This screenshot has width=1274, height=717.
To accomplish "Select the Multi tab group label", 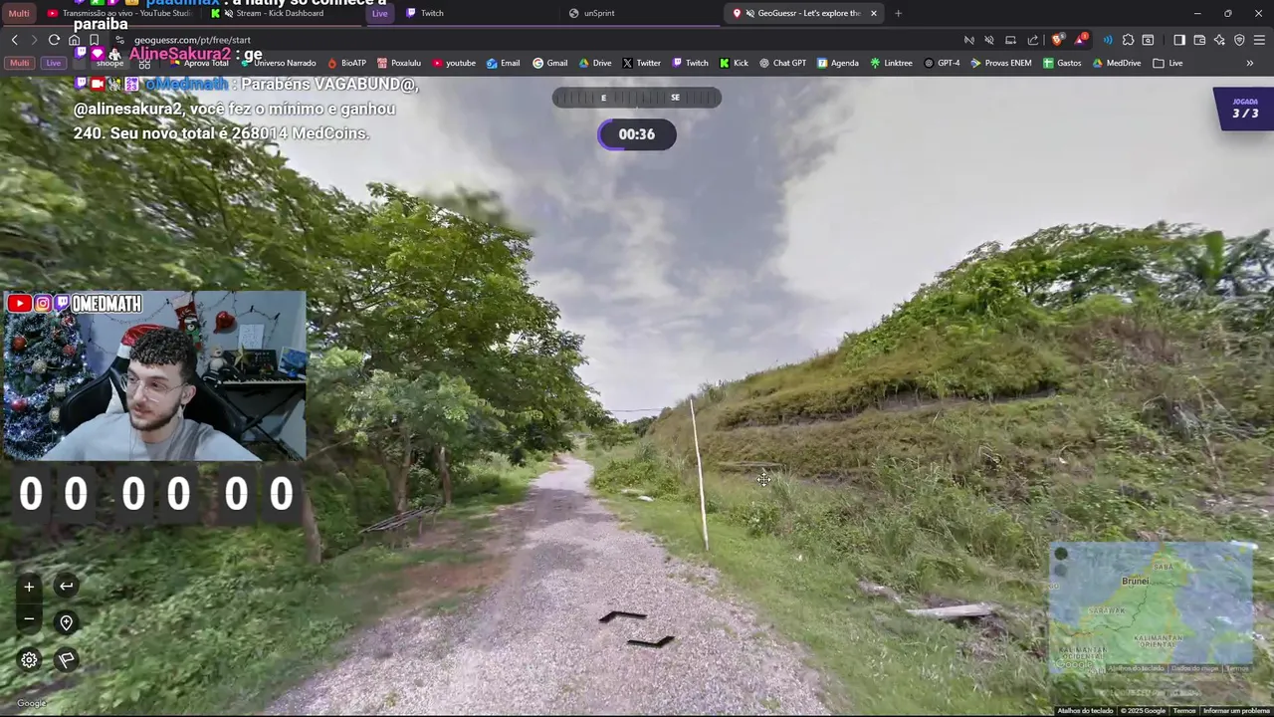I will pyautogui.click(x=19, y=13).
